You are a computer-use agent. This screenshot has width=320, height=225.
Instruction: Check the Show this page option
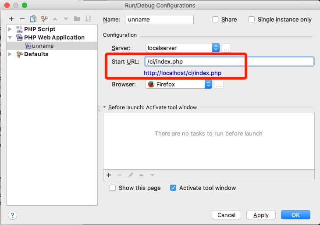[113, 188]
